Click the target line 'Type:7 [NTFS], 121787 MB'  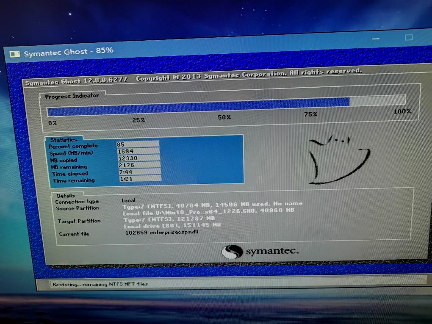(169, 219)
